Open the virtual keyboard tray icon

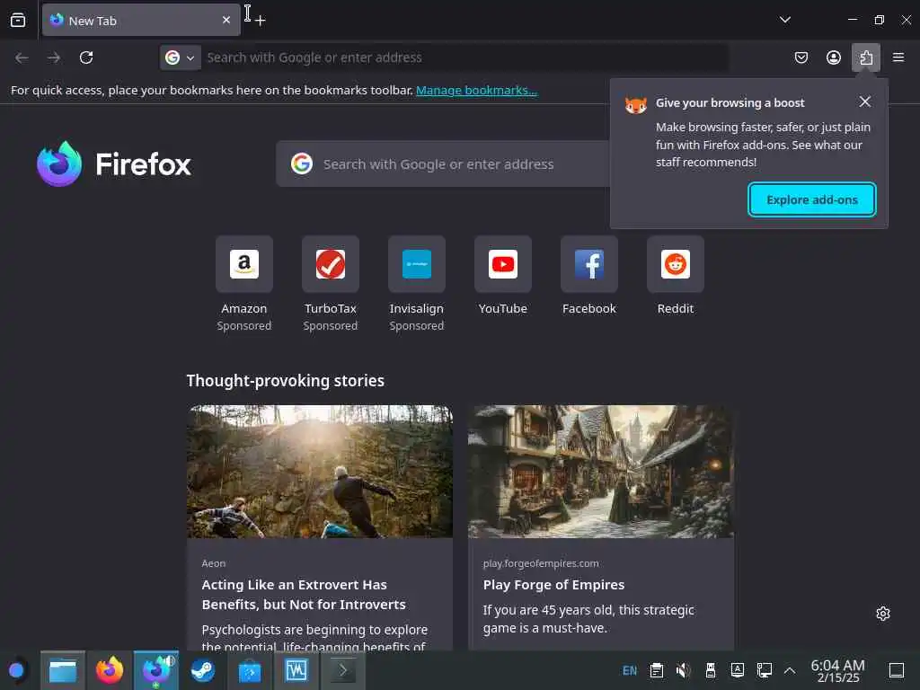coord(738,670)
